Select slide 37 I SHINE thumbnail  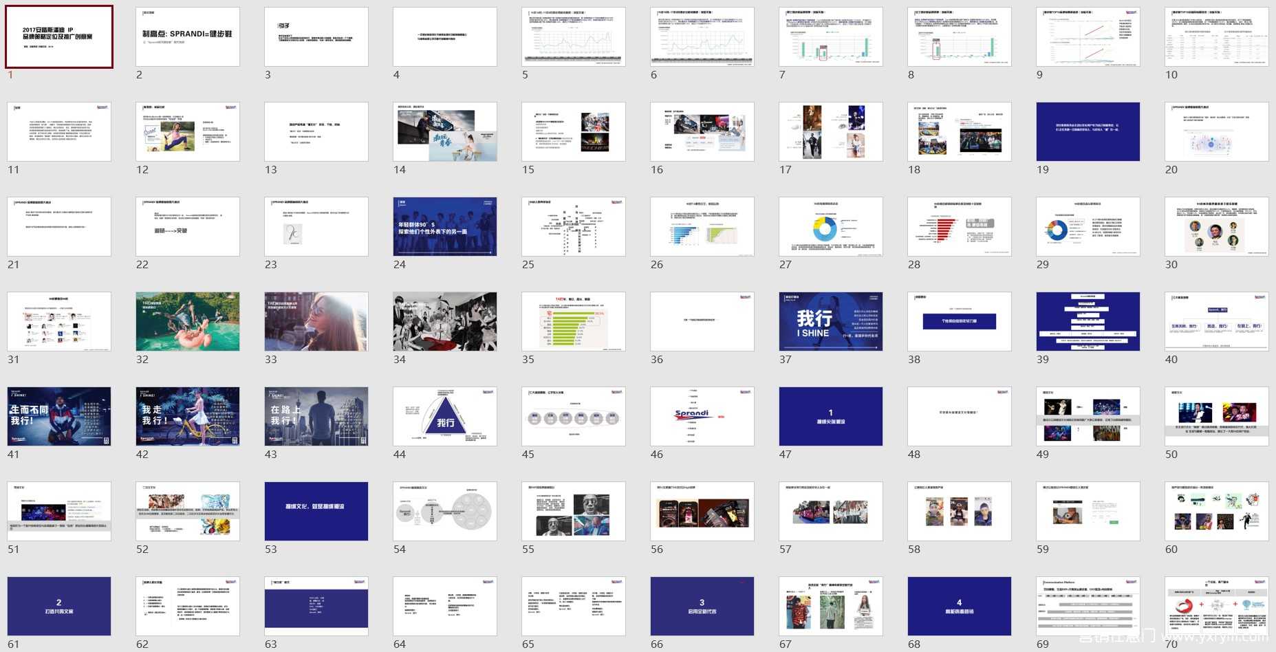(x=831, y=321)
